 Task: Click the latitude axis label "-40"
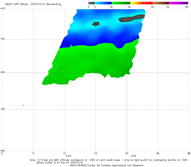pos(2,8)
